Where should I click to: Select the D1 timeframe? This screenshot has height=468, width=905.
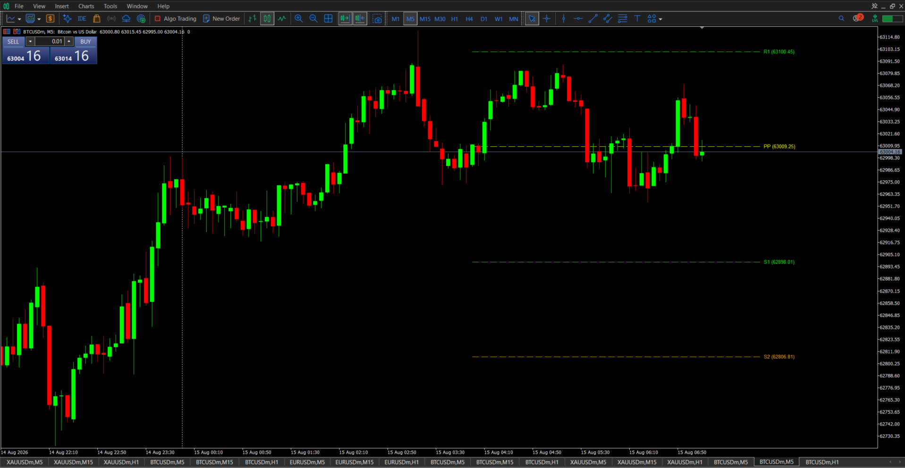(484, 19)
